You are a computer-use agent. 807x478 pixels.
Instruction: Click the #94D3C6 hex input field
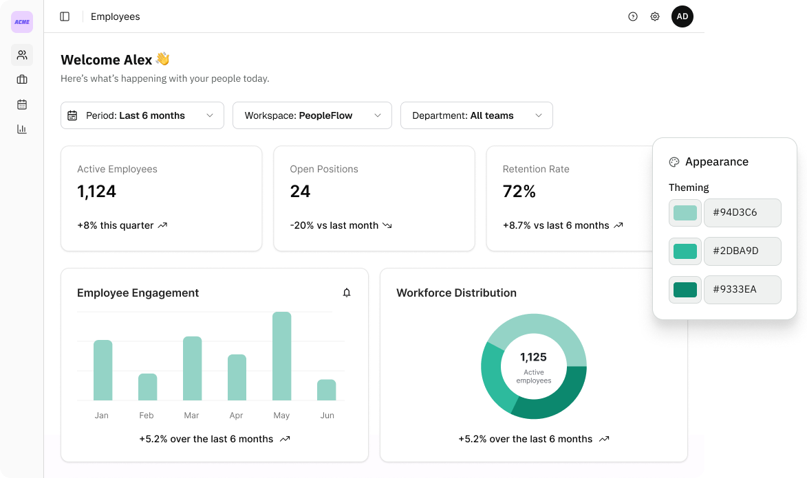click(x=742, y=213)
